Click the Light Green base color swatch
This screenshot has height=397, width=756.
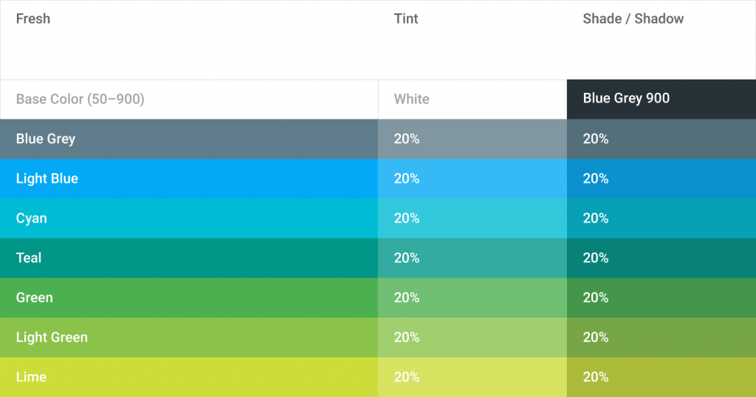click(x=188, y=337)
